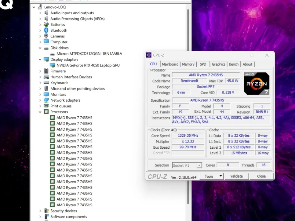This screenshot has width=295, height=221.
Task: Click the Security devices category icon
Action: [46, 211]
